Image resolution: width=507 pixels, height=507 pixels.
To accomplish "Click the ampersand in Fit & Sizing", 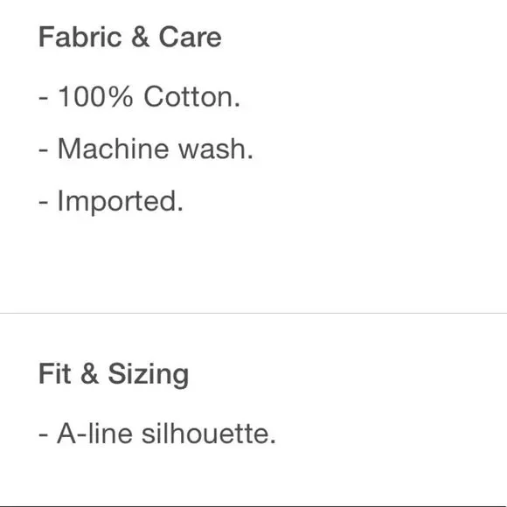I will [x=89, y=374].
